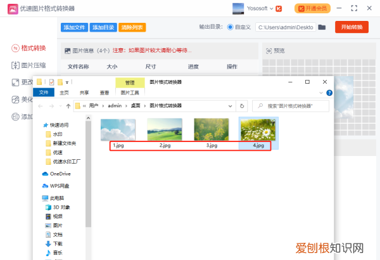This screenshot has width=380, height=260.
Task: Open the address bar history dropdown
Action: [x=231, y=106]
